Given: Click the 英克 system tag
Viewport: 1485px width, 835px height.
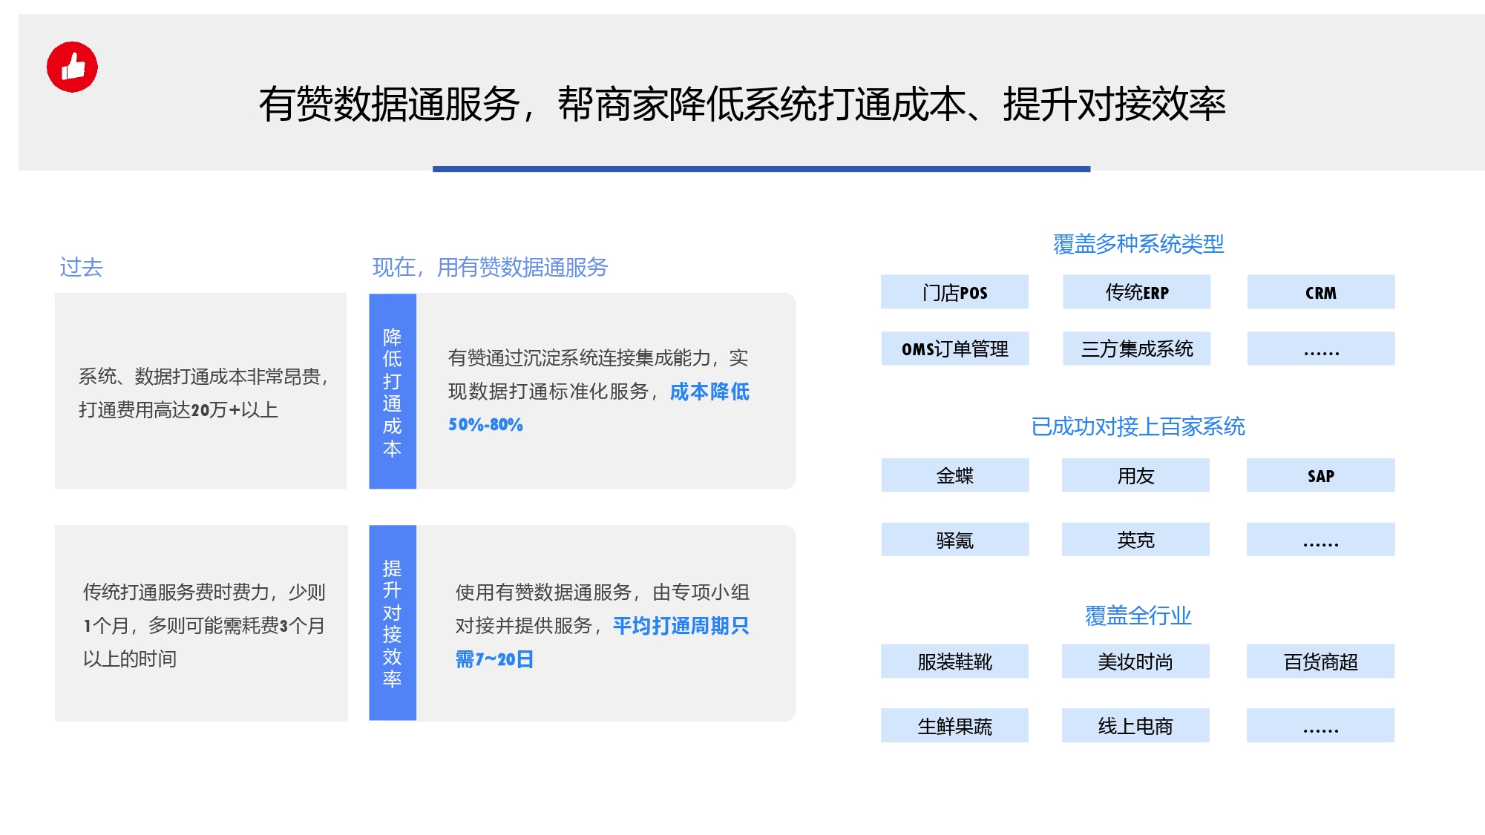Looking at the screenshot, I should pos(1135,540).
